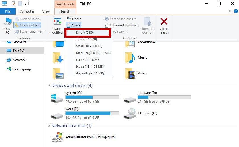239x147 pixels.
Task: Switch to the Computer tab
Action: pyautogui.click(x=27, y=11)
